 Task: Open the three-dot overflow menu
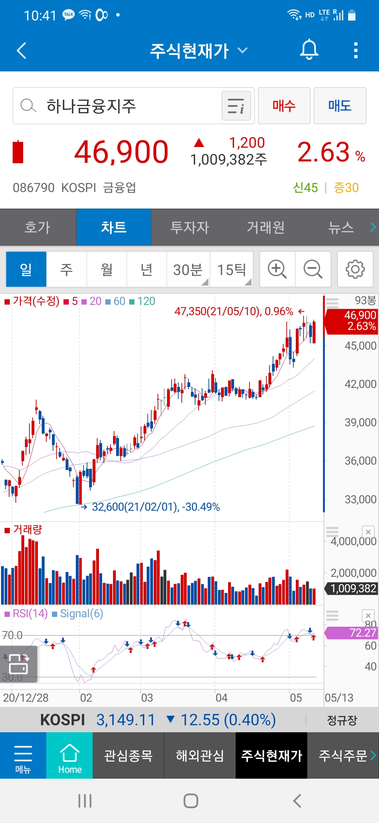pos(355,50)
